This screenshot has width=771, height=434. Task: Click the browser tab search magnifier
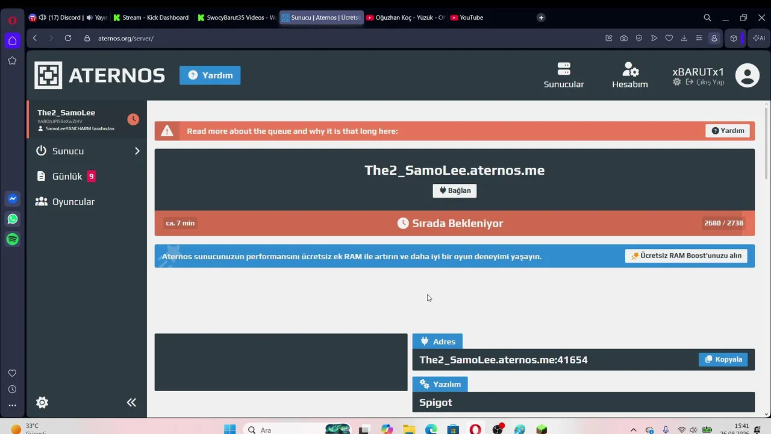pyautogui.click(x=707, y=17)
